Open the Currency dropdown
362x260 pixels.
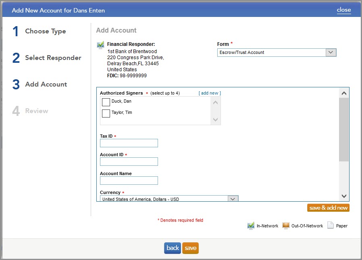233,198
